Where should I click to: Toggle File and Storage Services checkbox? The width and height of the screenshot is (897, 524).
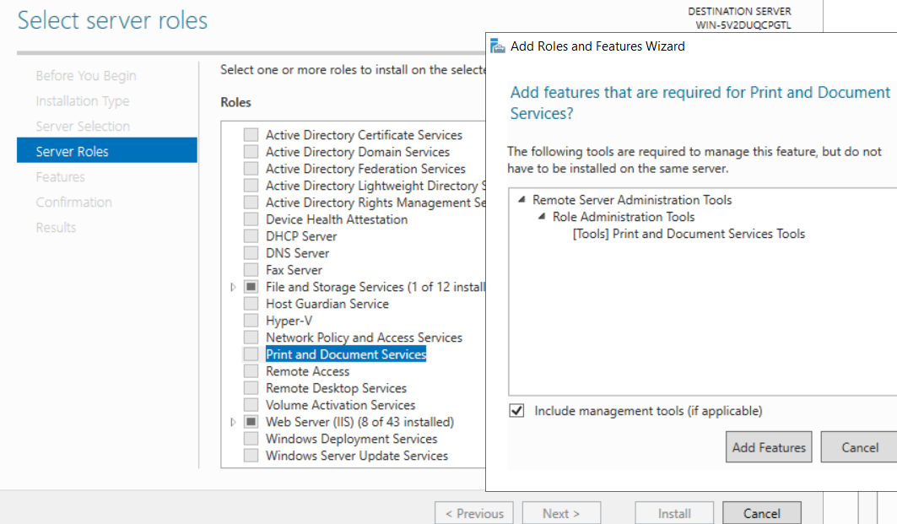[x=251, y=287]
